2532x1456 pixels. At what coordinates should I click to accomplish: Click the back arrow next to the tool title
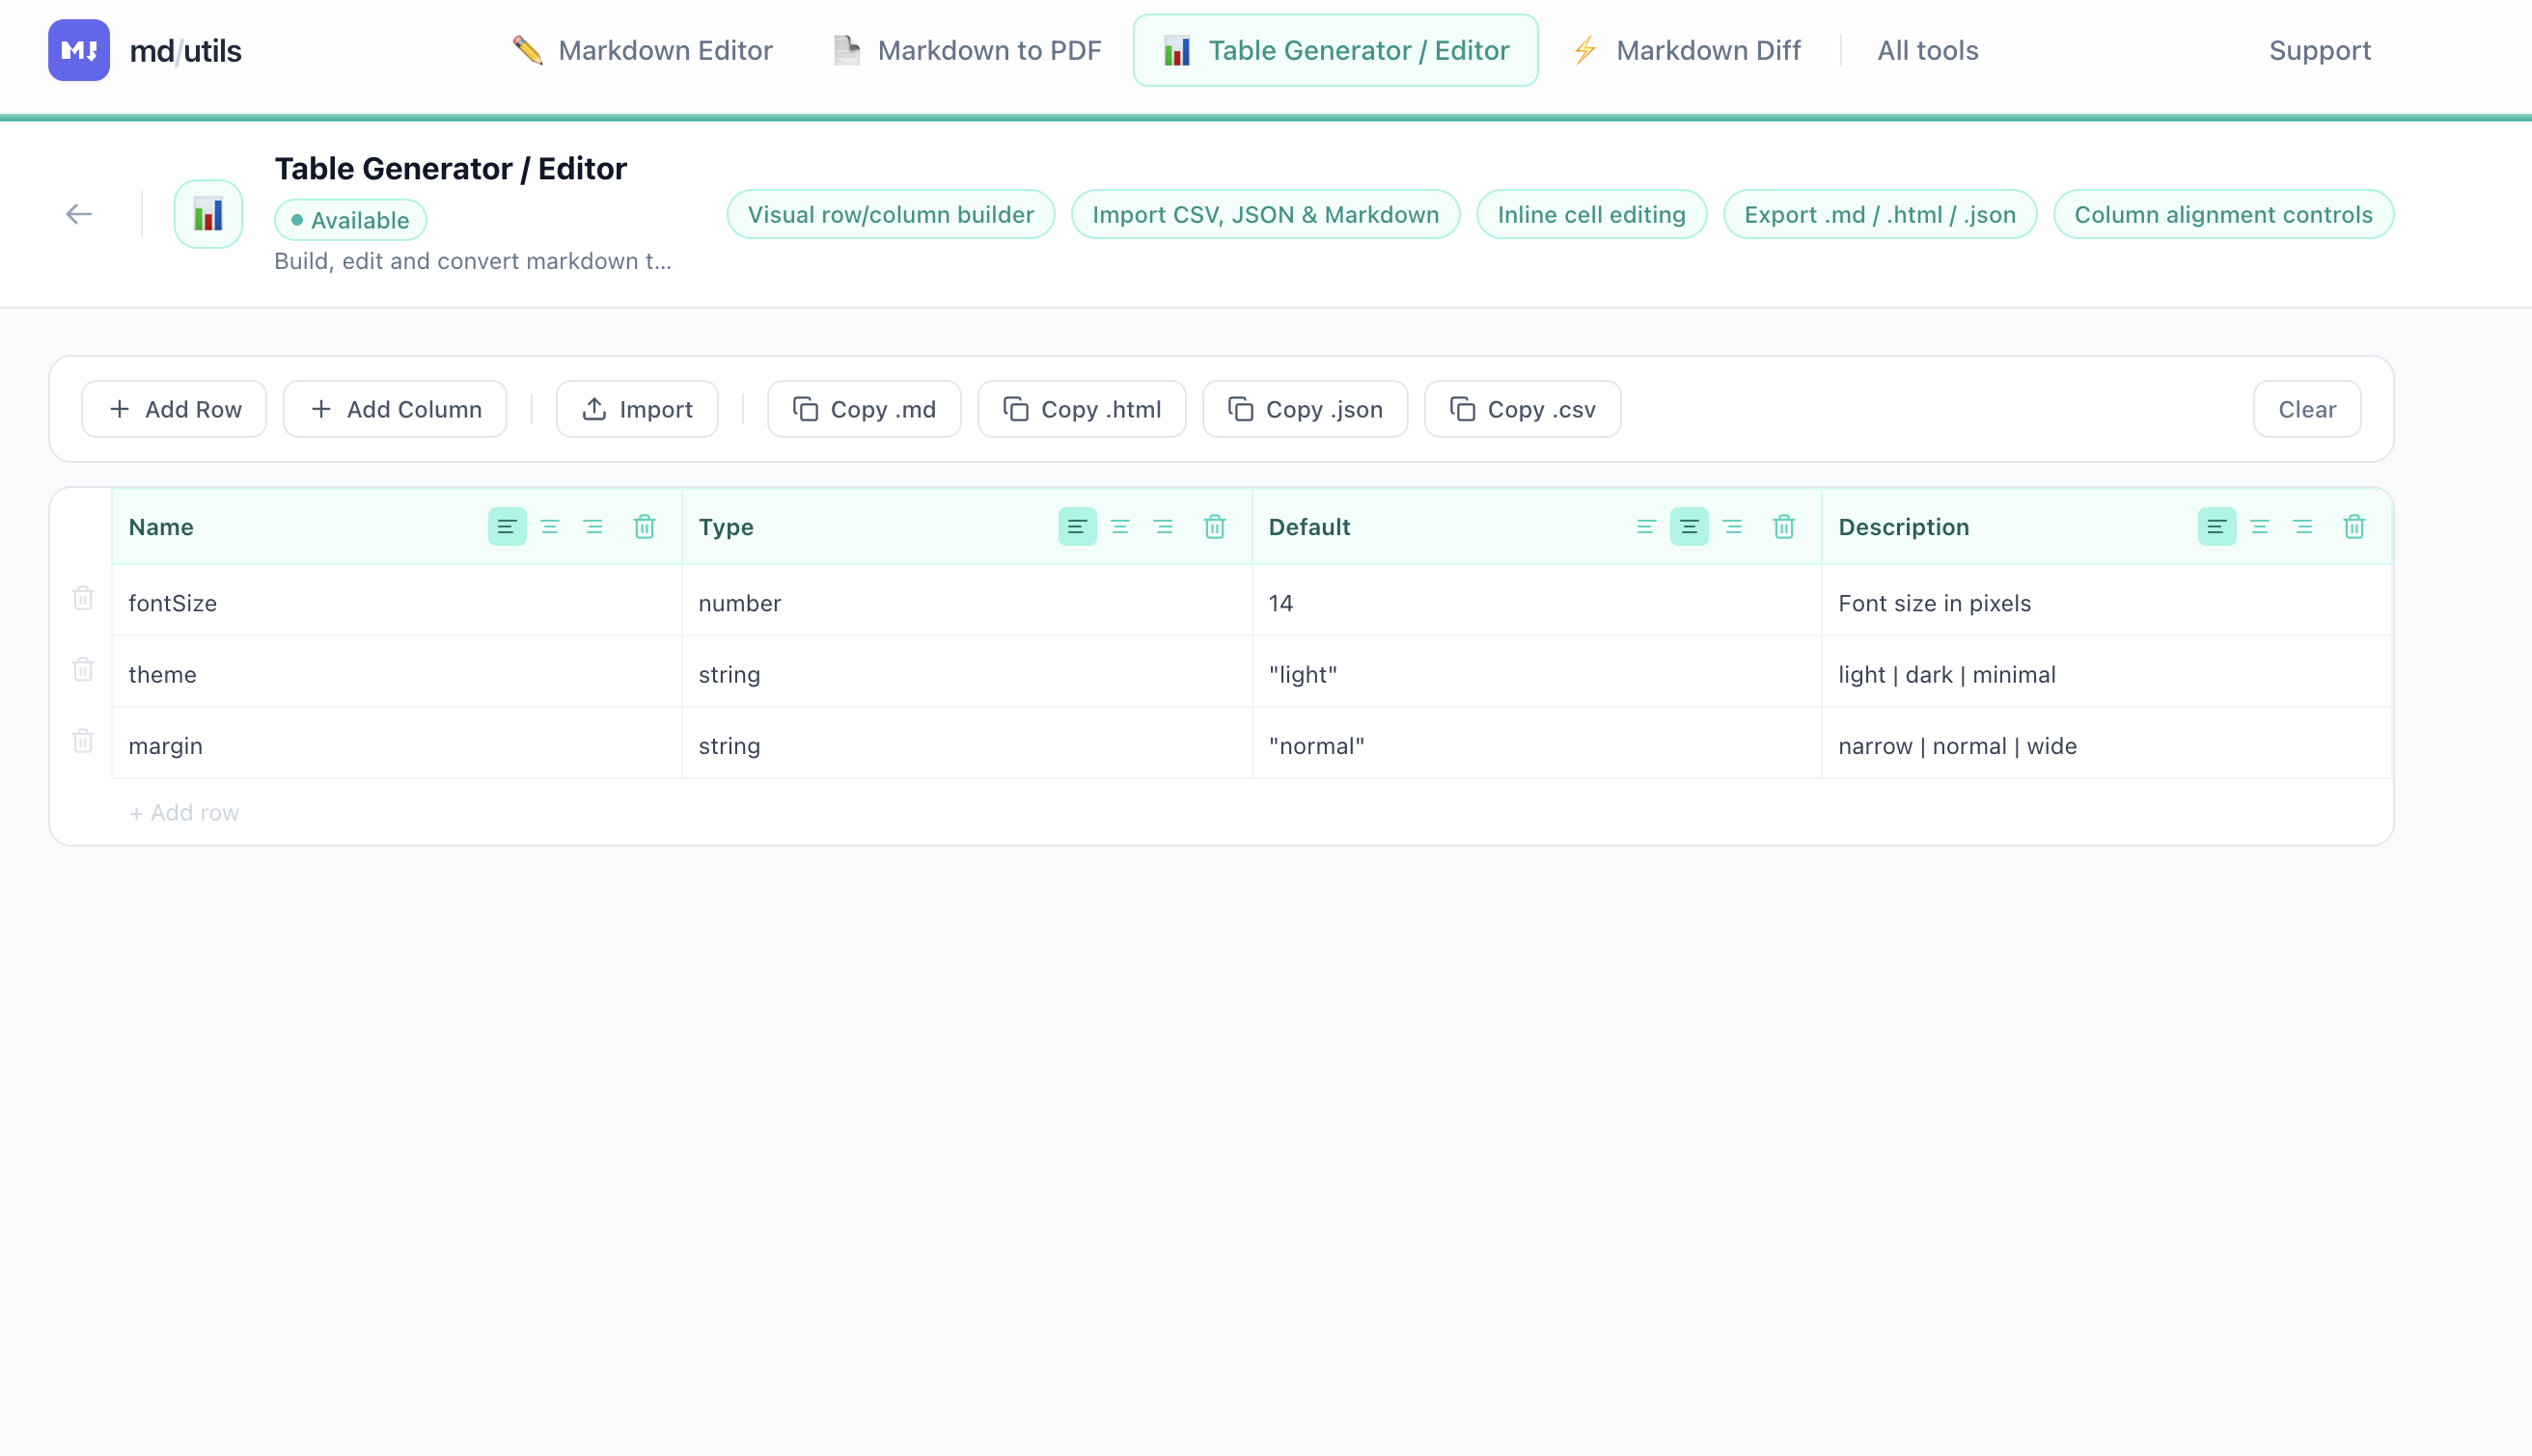pyautogui.click(x=79, y=213)
